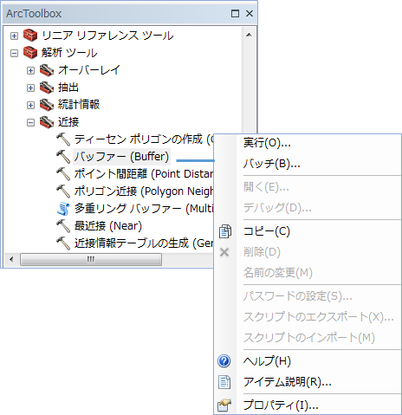Click the 近接情報テーブルの生成 hammer icon
Screen dimensions: 402x415
63,243
